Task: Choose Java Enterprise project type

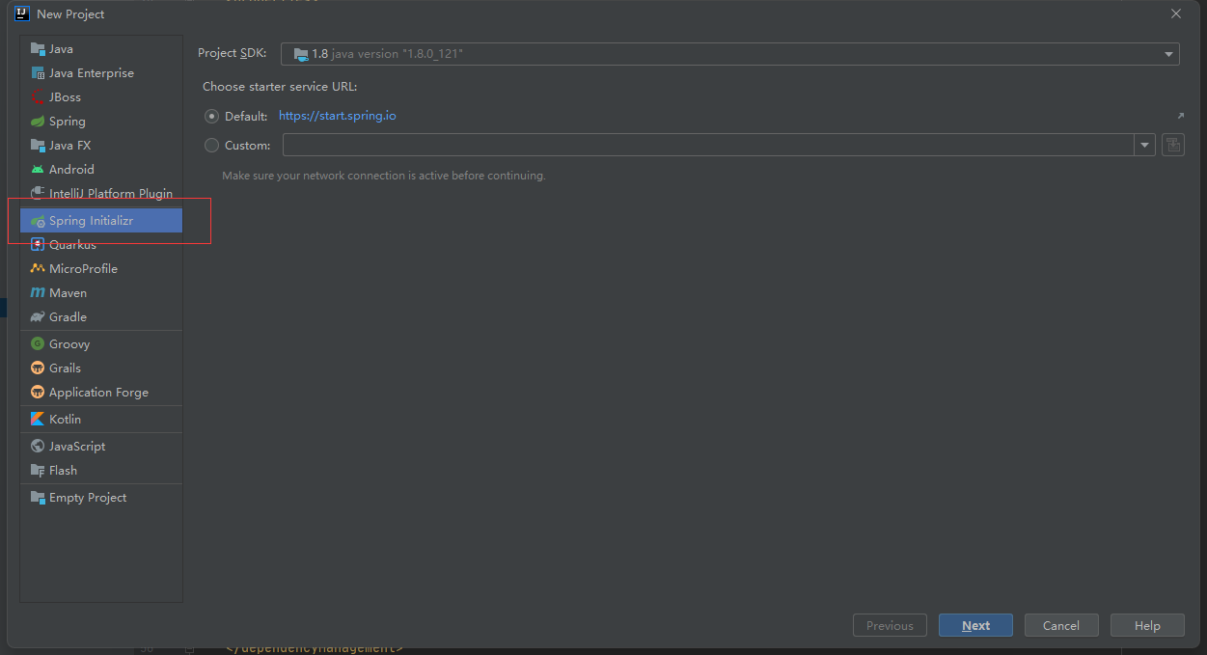Action: 101,72
